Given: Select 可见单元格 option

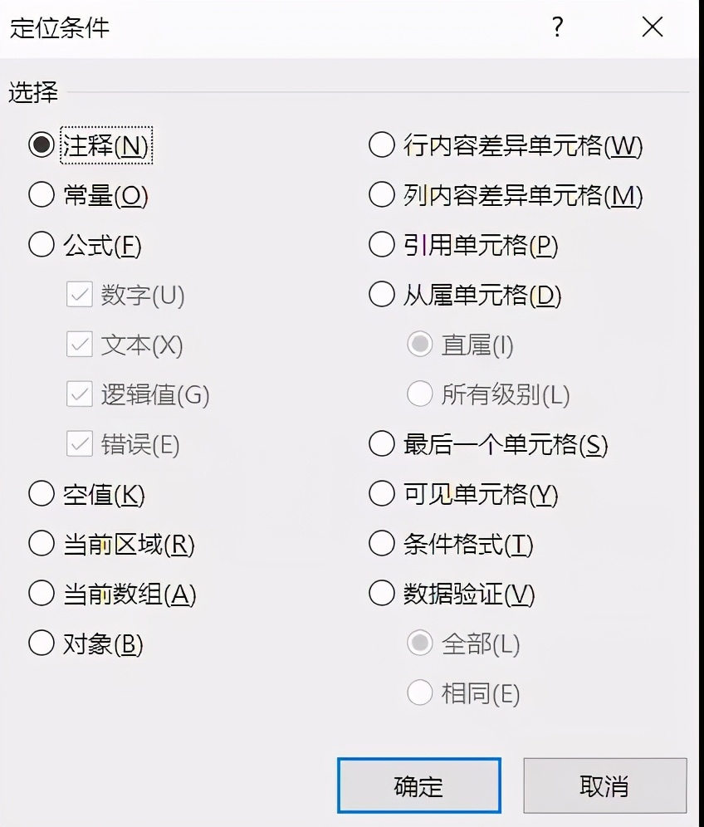Looking at the screenshot, I should (381, 494).
